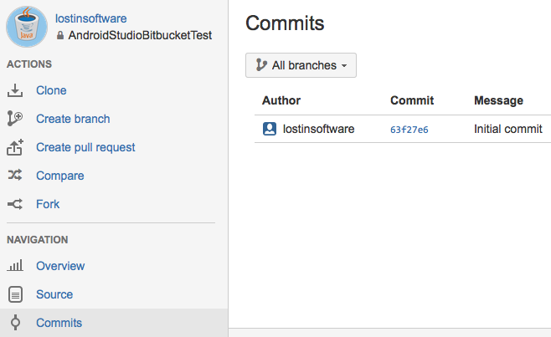Go to the Overview navigation item
Screen dimensions: 551x337
pos(60,266)
